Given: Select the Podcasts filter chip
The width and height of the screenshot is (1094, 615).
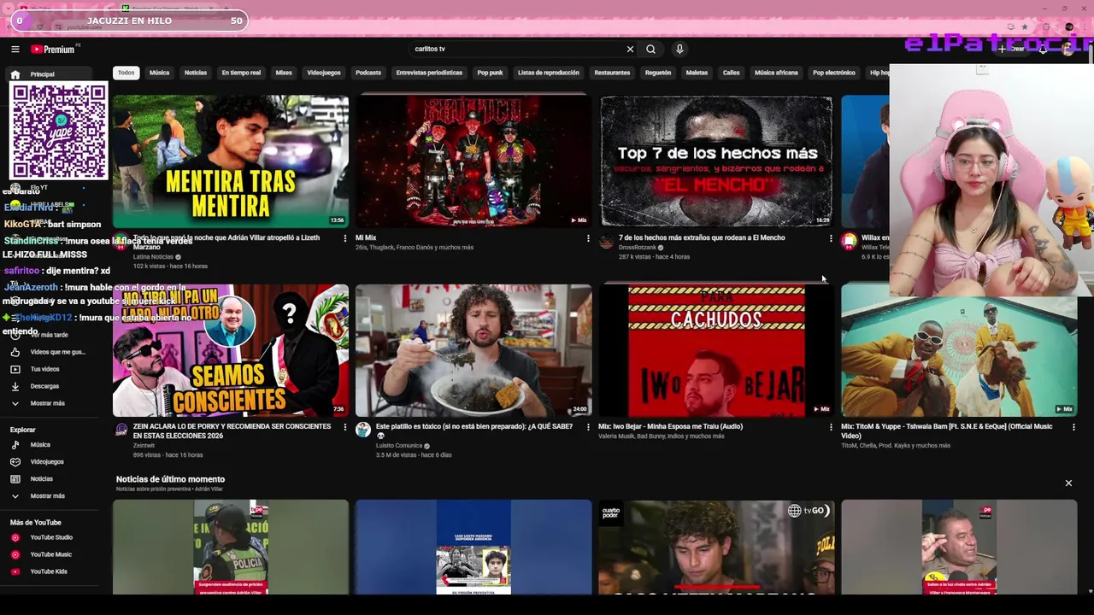Looking at the screenshot, I should tap(368, 73).
